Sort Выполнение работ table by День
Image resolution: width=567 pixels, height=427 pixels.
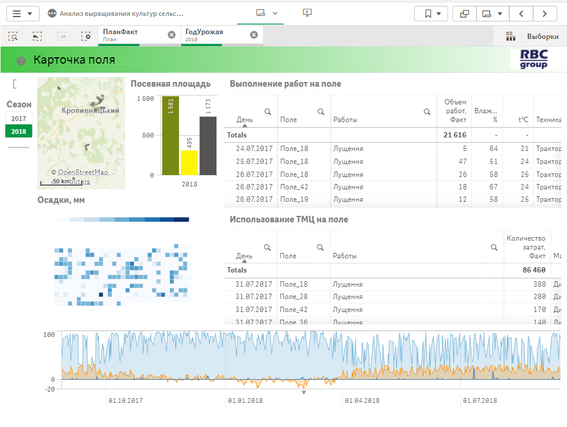coord(244,120)
